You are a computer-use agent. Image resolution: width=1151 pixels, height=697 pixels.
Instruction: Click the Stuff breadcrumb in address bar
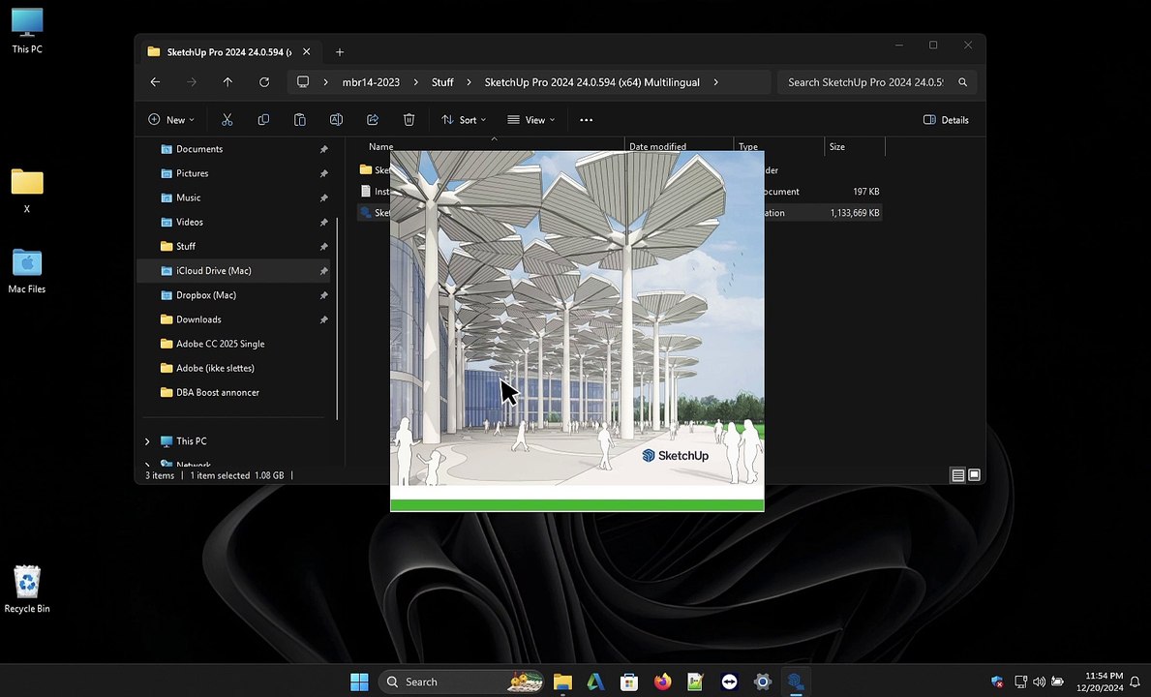441,82
